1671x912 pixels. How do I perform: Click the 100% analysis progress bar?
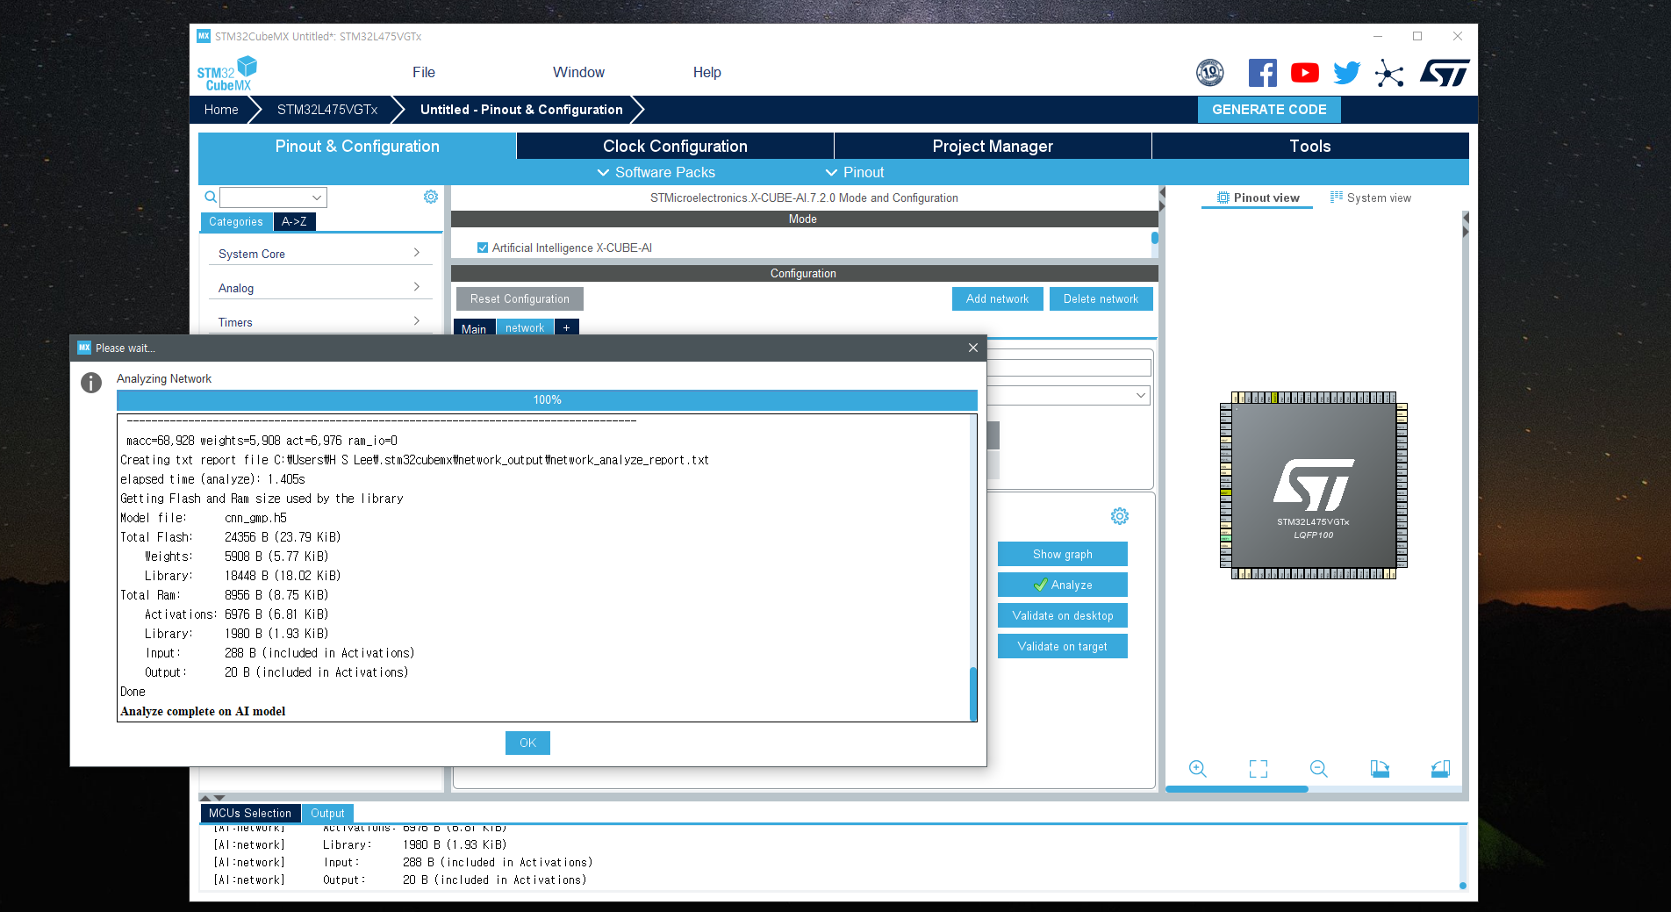547,400
